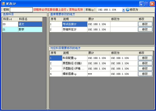Click sequence cell 4 in lower table
The image size is (156, 111).
click(x=56, y=74)
